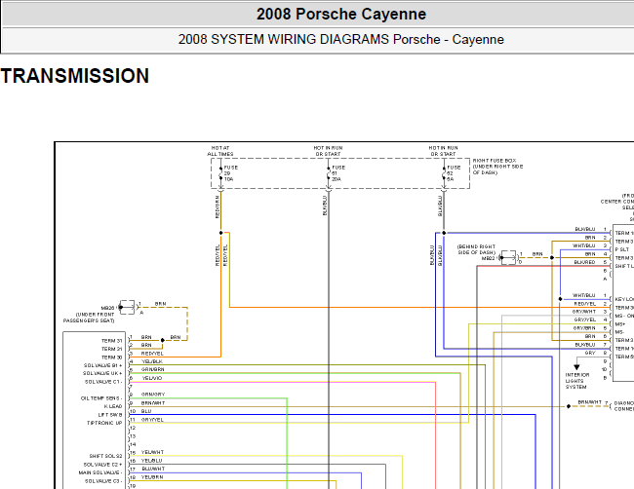
Task: Click the 'INTERIOR LIGHTS SYSTEM' reference label
Action: tap(577, 381)
